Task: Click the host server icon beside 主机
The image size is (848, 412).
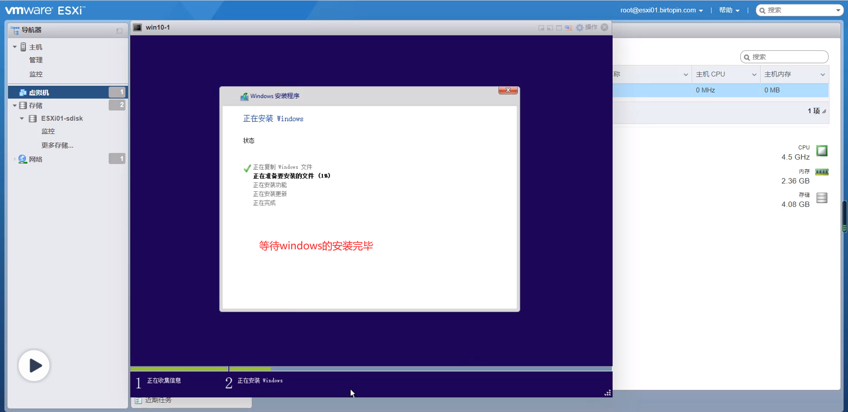Action: pos(23,47)
